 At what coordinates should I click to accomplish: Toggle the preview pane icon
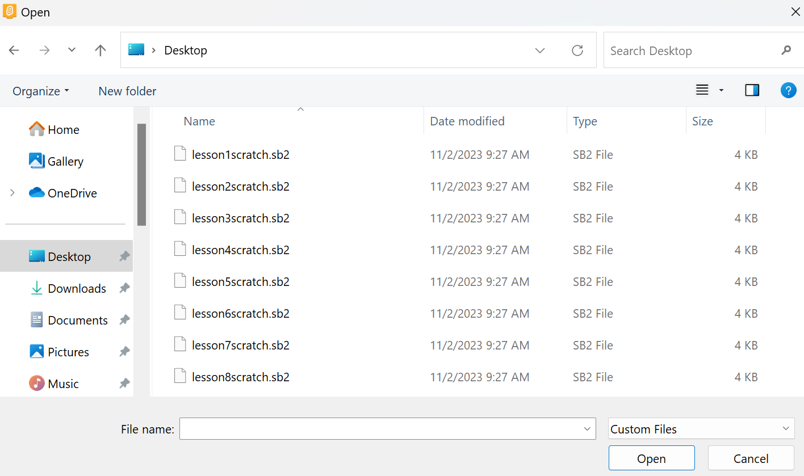(752, 90)
